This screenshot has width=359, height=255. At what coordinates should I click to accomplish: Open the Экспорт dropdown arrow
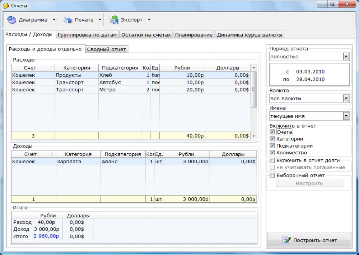coord(149,19)
